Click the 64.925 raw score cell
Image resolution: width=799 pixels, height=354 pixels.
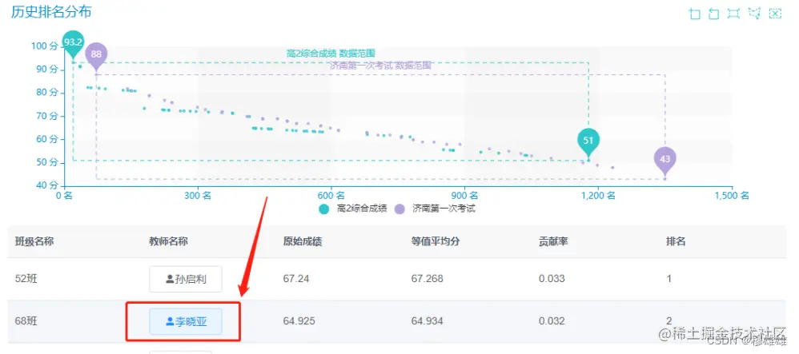pyautogui.click(x=299, y=321)
